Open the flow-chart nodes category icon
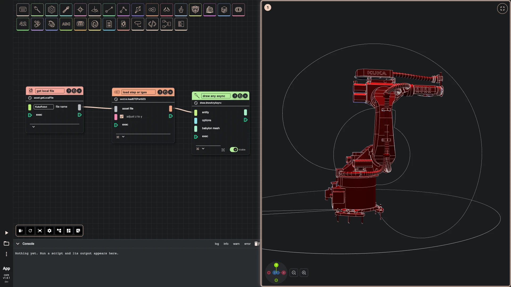This screenshot has width=511, height=287. [x=167, y=24]
